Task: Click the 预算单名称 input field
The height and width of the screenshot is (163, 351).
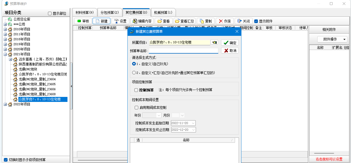Action: point(183,51)
